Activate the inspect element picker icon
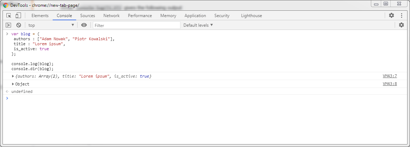410x147 pixels. (9, 16)
